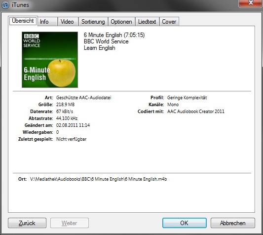Click the date '02.08.2011 11:14'
The width and height of the screenshot is (263, 235).
pos(73,125)
